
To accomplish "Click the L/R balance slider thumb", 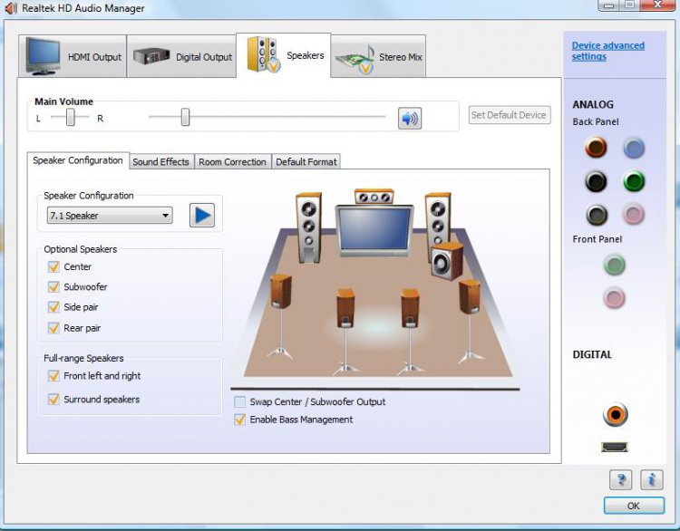I will pos(70,117).
